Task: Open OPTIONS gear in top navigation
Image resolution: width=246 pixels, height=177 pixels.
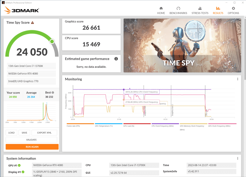Action: [x=233, y=10]
